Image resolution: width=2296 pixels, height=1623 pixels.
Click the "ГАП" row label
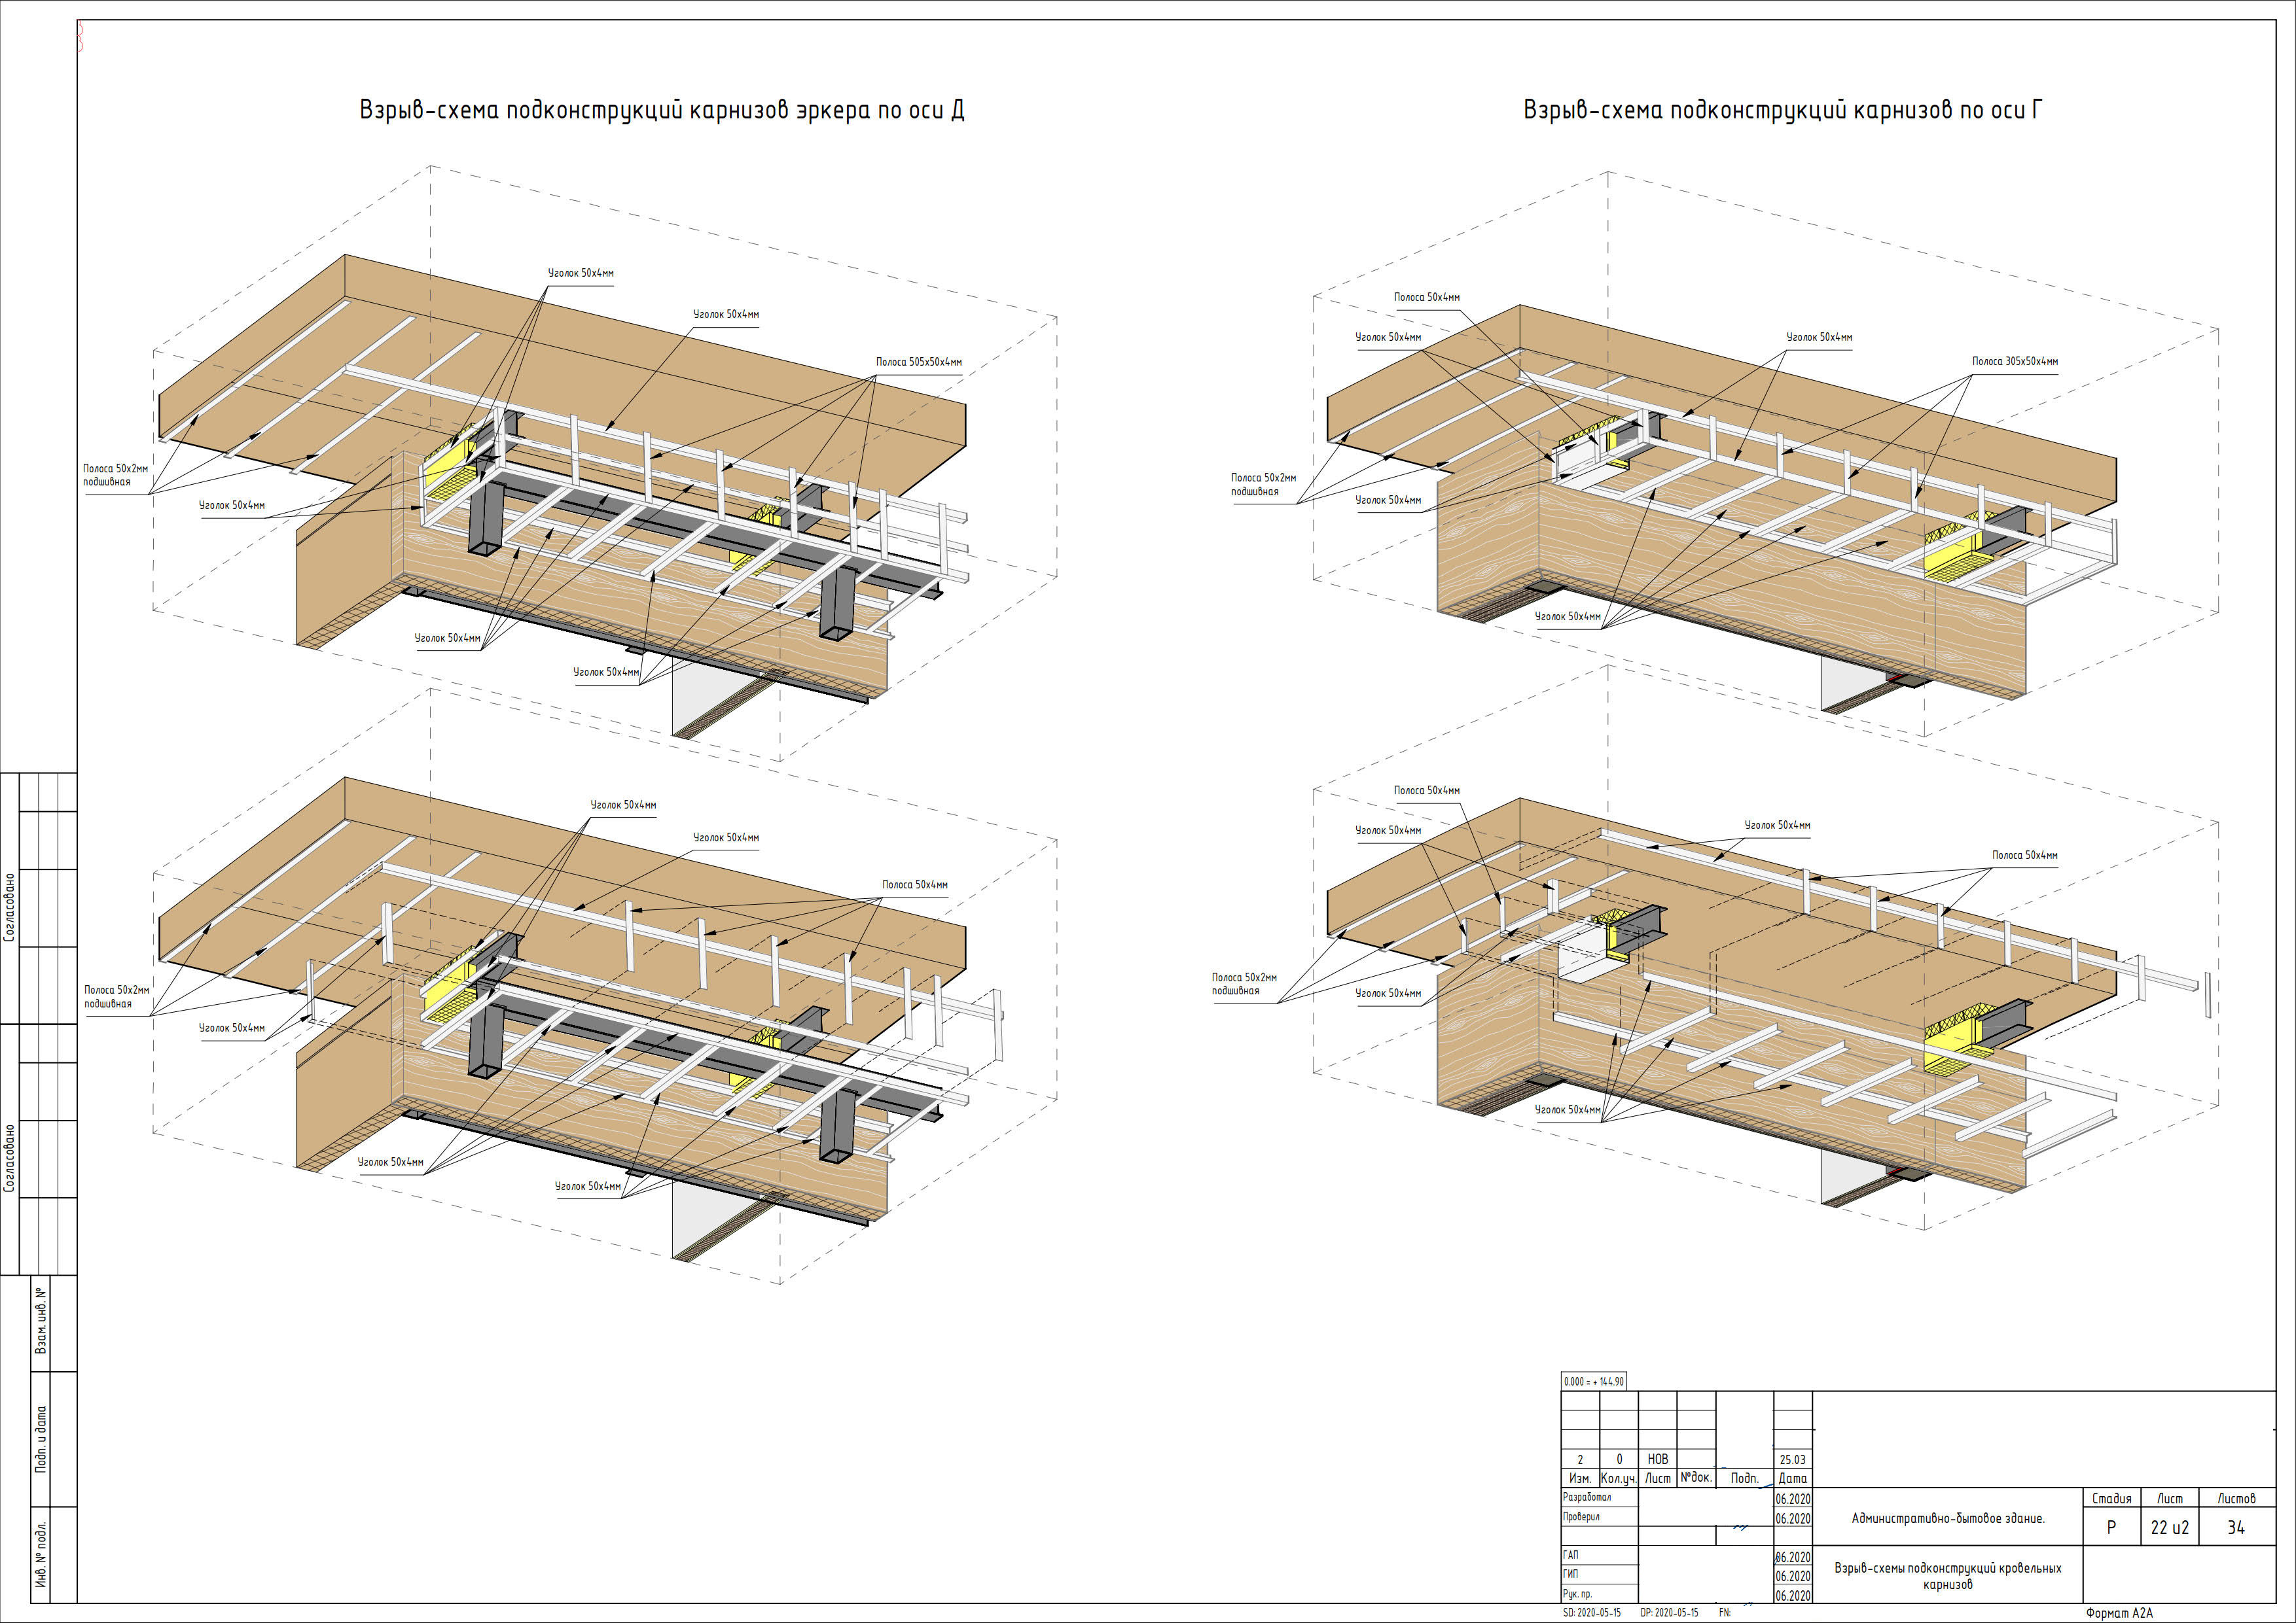(1571, 1555)
